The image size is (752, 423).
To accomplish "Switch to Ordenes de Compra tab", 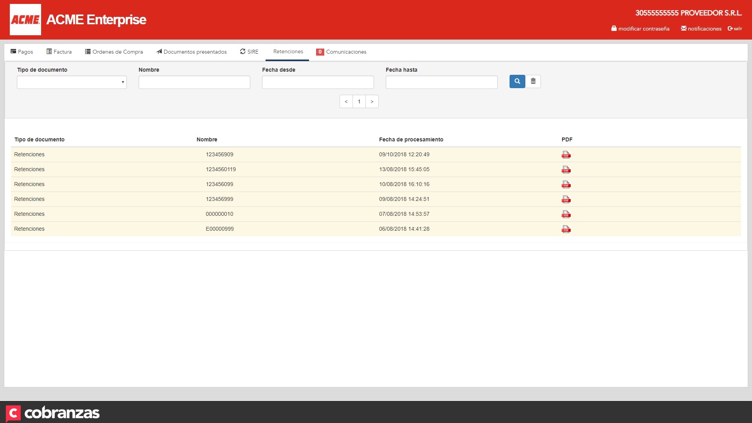I will point(114,52).
